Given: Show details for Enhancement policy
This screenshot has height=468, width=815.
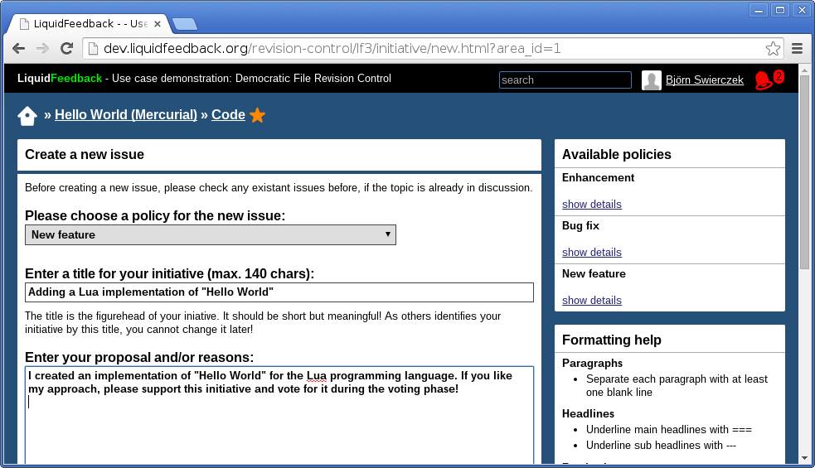Looking at the screenshot, I should click(591, 204).
